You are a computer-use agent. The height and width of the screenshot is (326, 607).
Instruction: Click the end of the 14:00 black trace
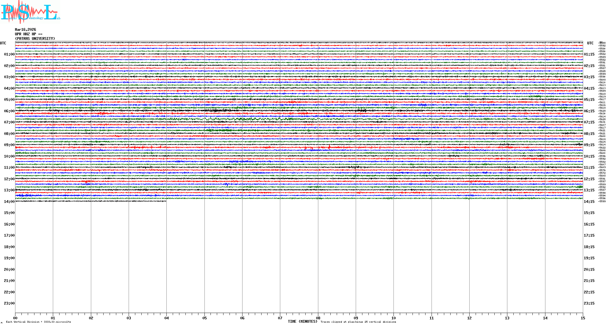166,201
